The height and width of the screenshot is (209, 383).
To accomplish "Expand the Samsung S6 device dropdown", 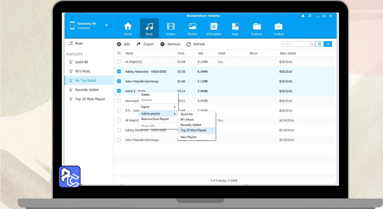I will click(107, 25).
